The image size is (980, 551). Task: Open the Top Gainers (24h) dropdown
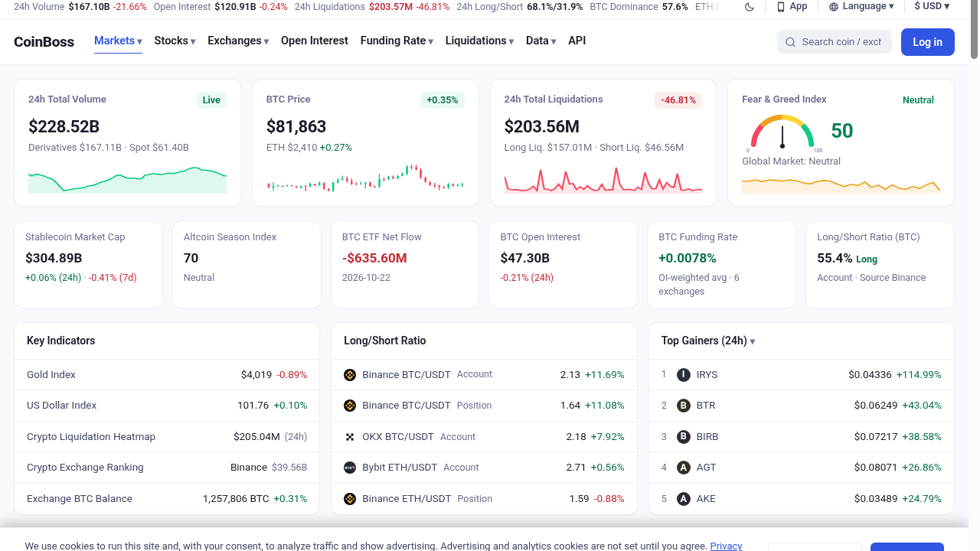(x=708, y=341)
